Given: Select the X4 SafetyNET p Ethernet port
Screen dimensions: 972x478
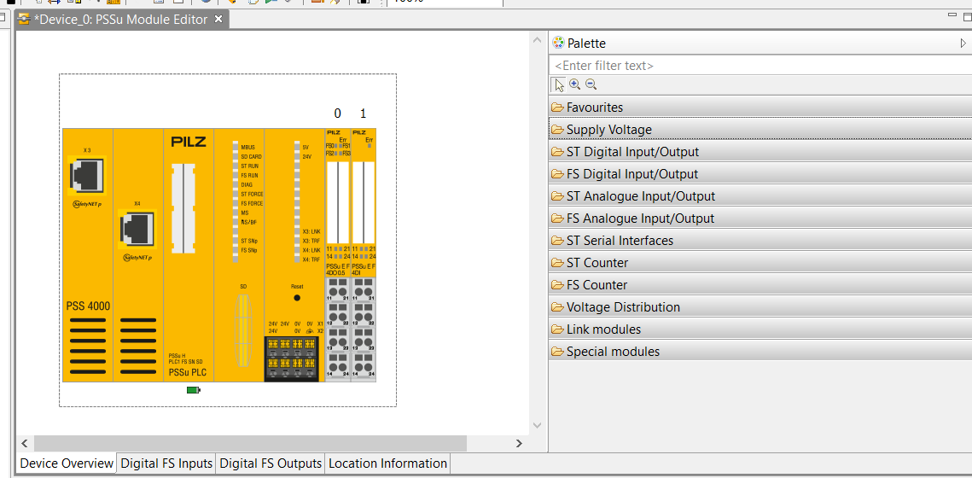Looking at the screenshot, I should pyautogui.click(x=137, y=230).
